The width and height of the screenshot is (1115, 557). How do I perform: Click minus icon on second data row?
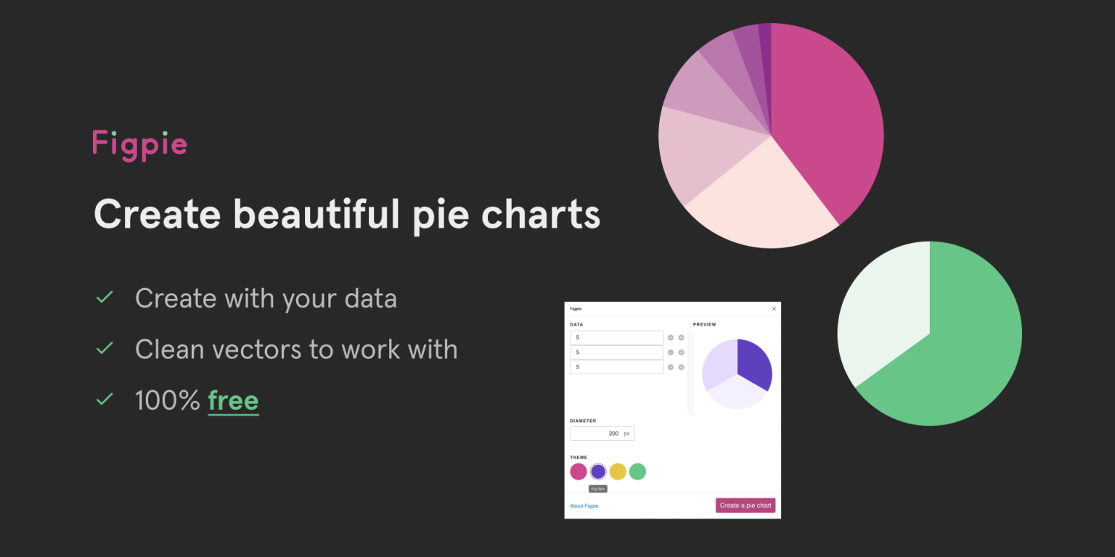pos(671,352)
